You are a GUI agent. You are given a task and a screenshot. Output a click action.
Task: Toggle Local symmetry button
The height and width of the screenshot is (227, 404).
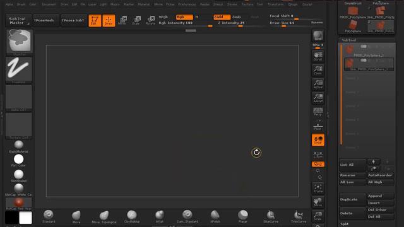point(318,140)
